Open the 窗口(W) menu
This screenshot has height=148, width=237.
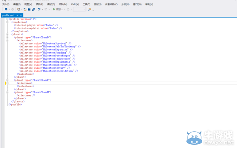tap(137, 4)
